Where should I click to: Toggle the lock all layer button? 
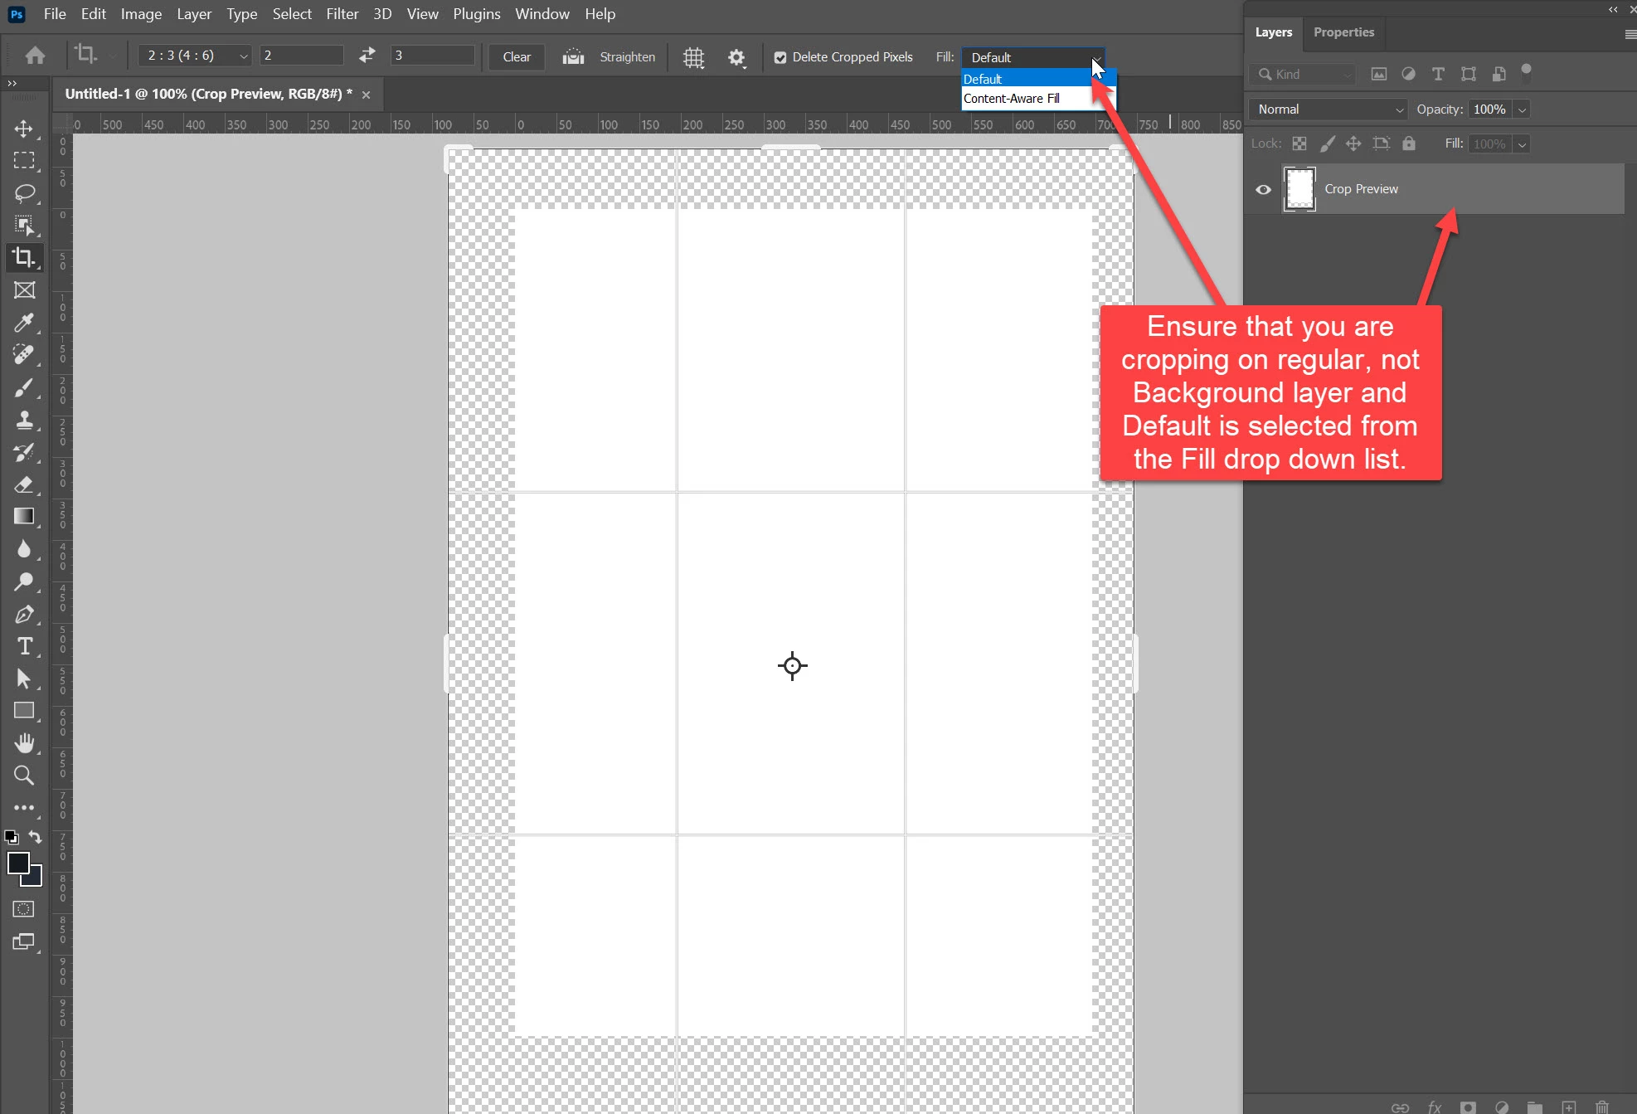[1408, 144]
